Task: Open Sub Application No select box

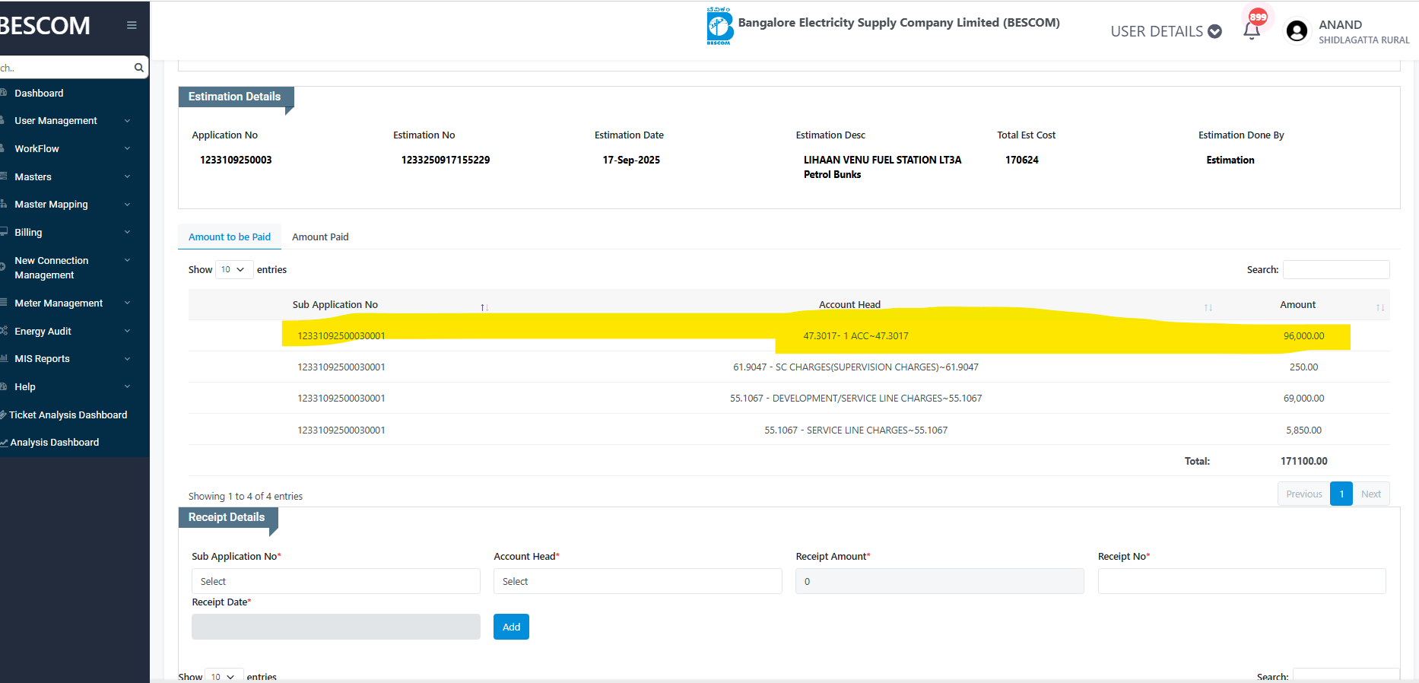Action: pos(335,581)
